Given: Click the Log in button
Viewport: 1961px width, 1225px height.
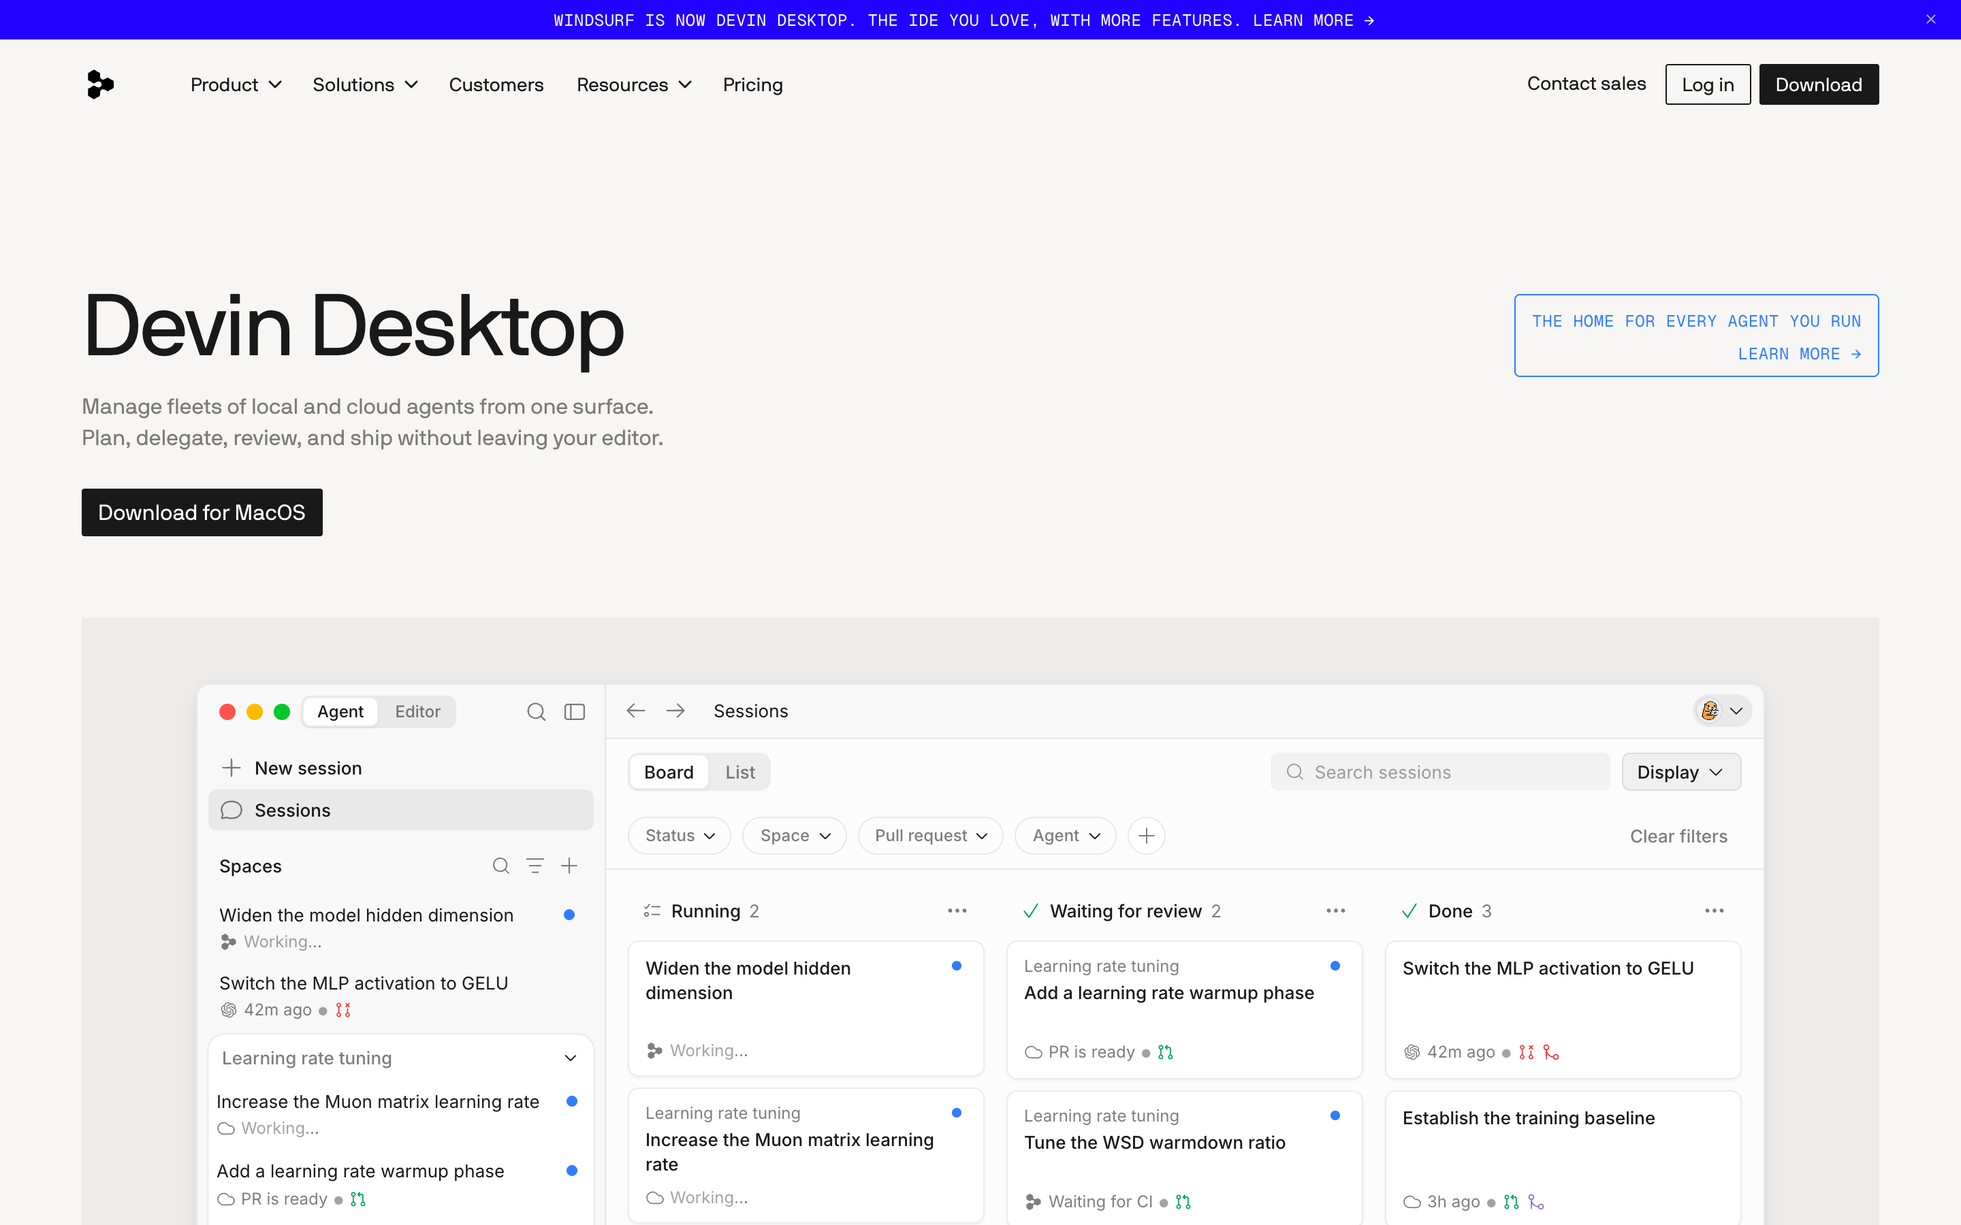Looking at the screenshot, I should pyautogui.click(x=1708, y=84).
